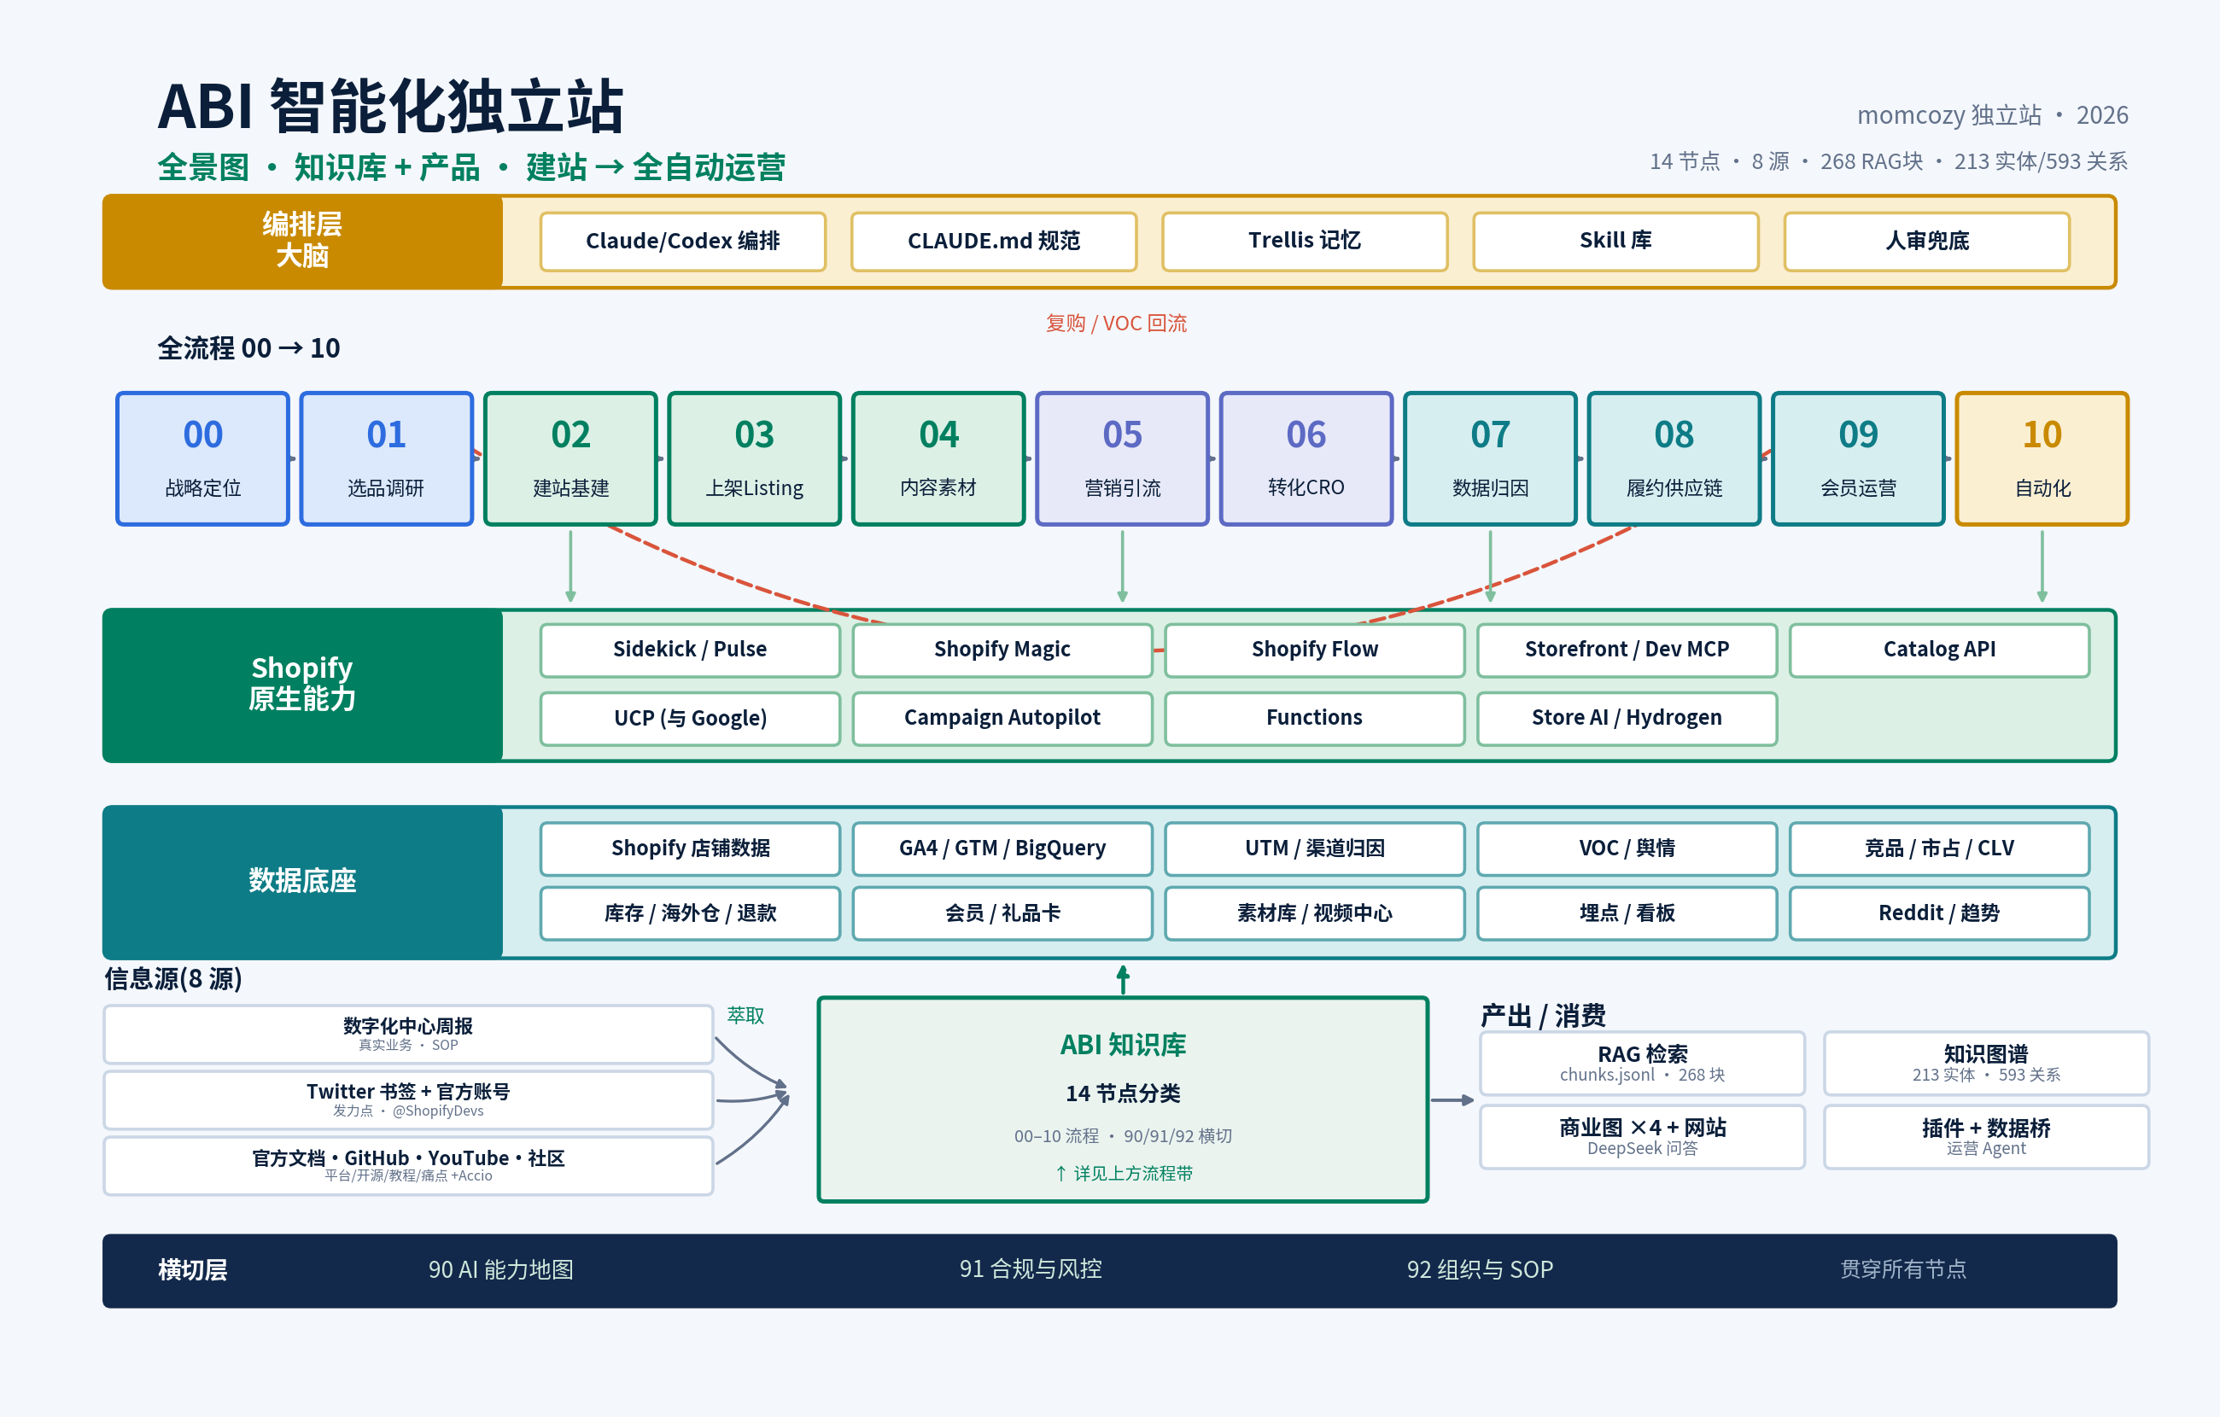The height and width of the screenshot is (1417, 2220).
Task: Select the 埋点 / 看板 box
Action: click(x=1627, y=913)
